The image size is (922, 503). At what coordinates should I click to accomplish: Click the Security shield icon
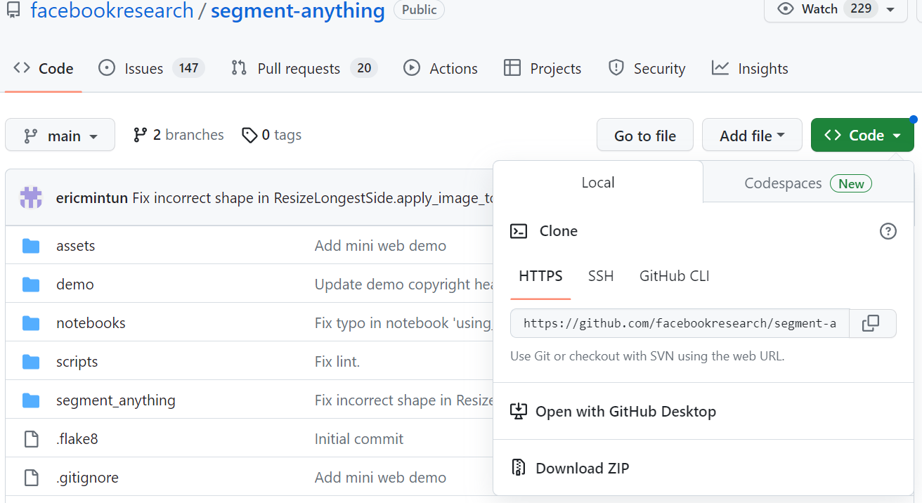616,68
